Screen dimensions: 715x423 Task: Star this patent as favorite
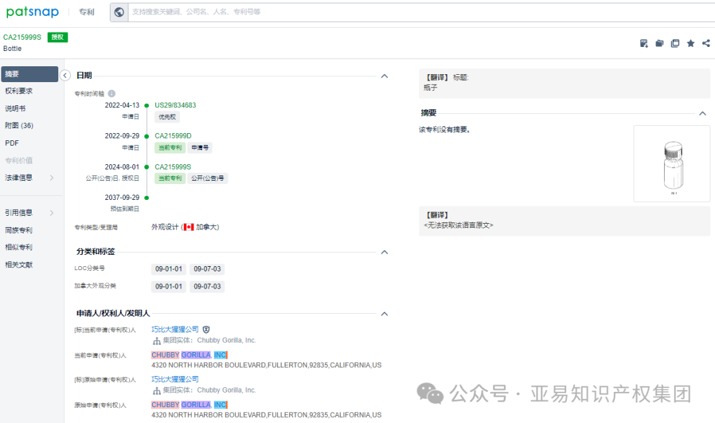click(691, 43)
